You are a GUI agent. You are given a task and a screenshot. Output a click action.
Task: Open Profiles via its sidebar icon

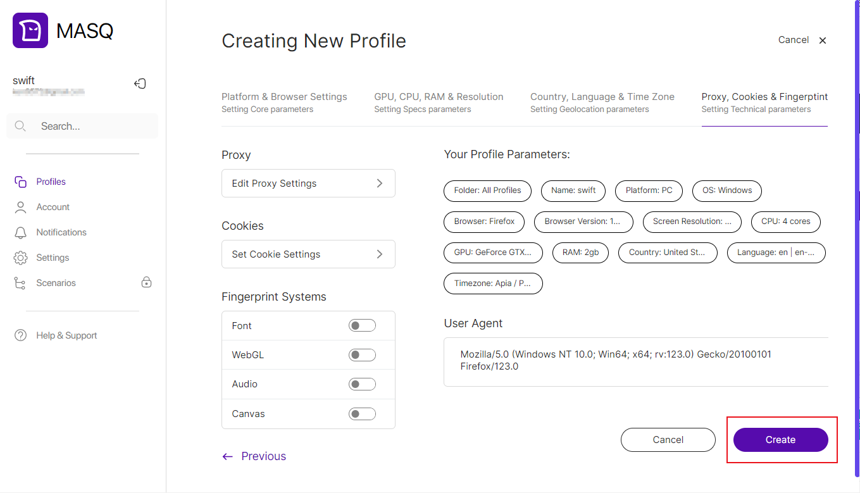coord(20,182)
